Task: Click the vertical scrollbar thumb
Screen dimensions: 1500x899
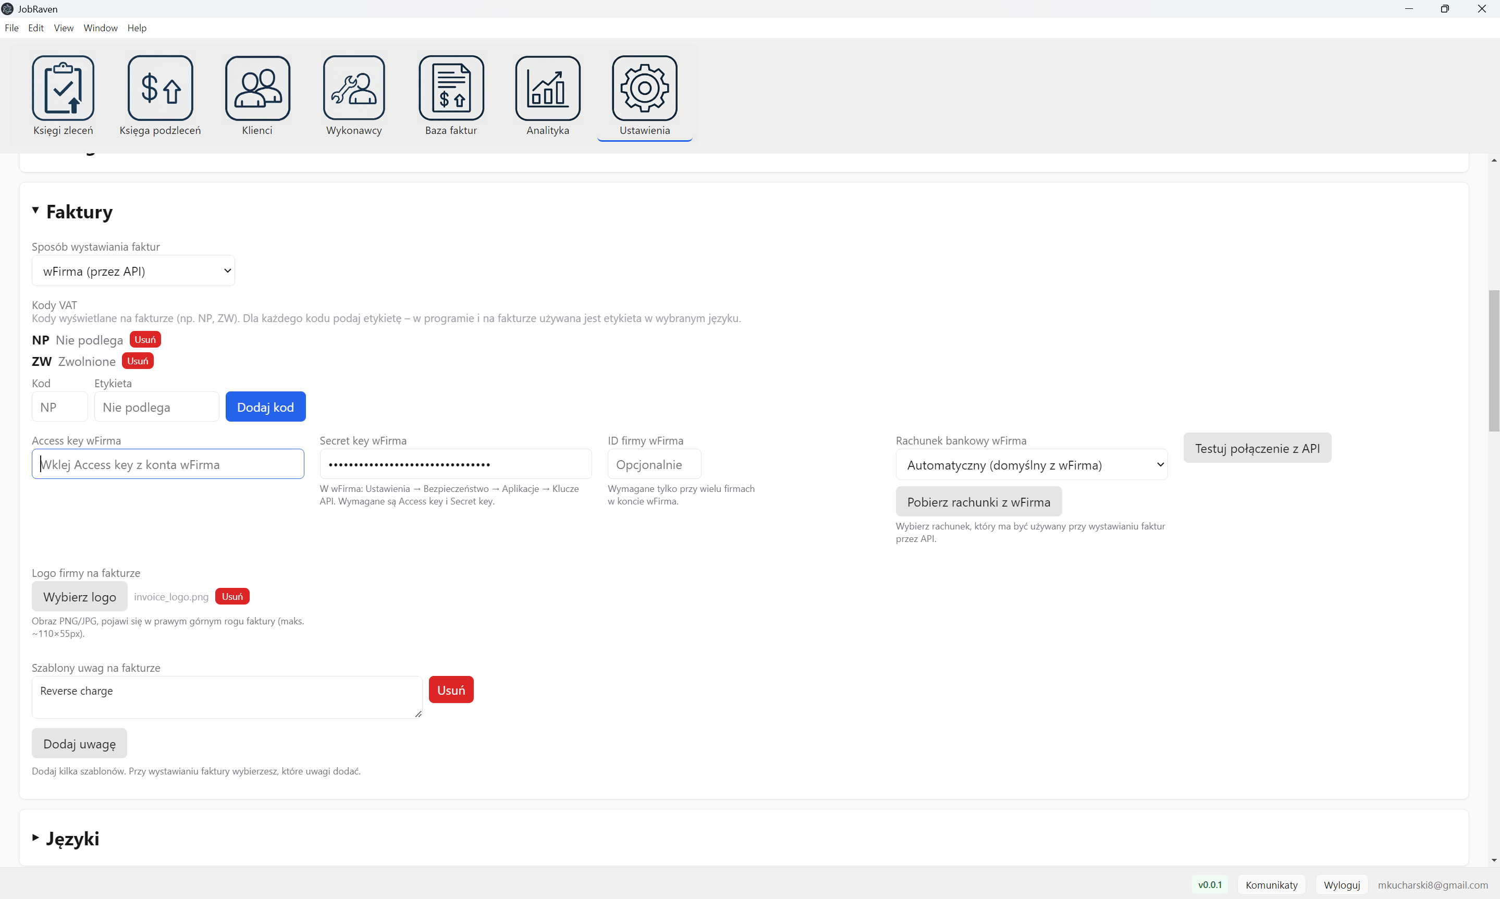Action: tap(1493, 361)
